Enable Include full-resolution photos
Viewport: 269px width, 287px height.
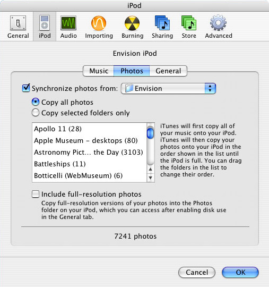click(x=36, y=194)
